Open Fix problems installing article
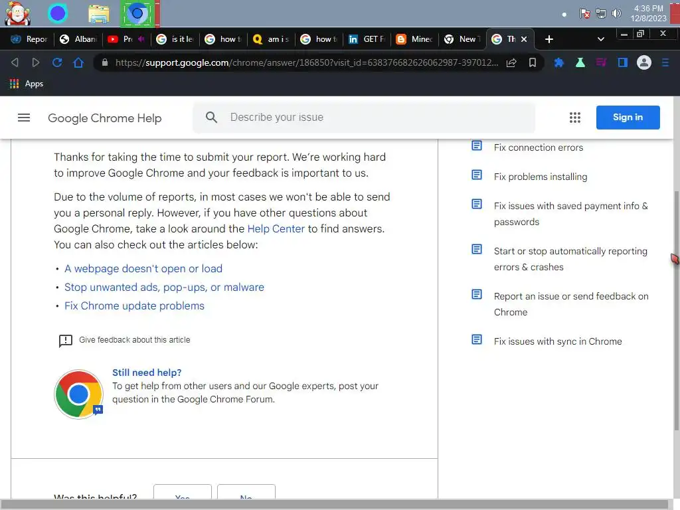Viewport: 680px width, 510px height. click(541, 177)
